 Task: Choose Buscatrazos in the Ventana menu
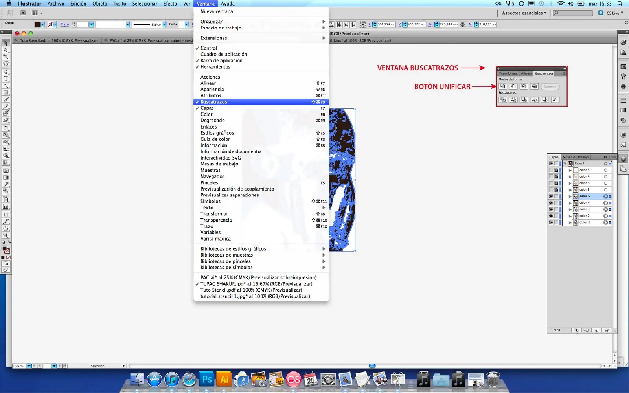tap(261, 102)
